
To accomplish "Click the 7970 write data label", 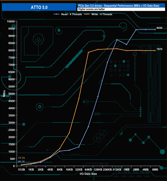I will click(159, 49).
